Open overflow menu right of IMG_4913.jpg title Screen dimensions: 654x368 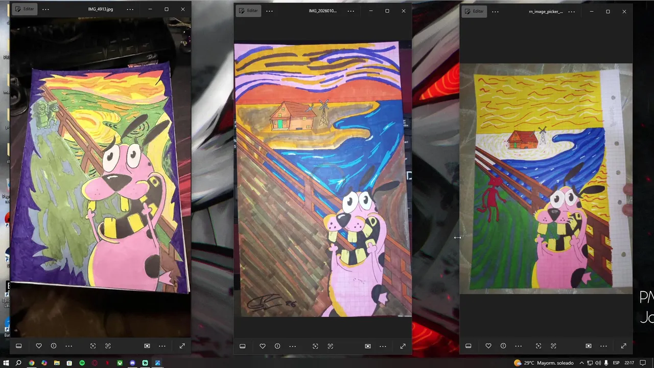click(x=130, y=10)
